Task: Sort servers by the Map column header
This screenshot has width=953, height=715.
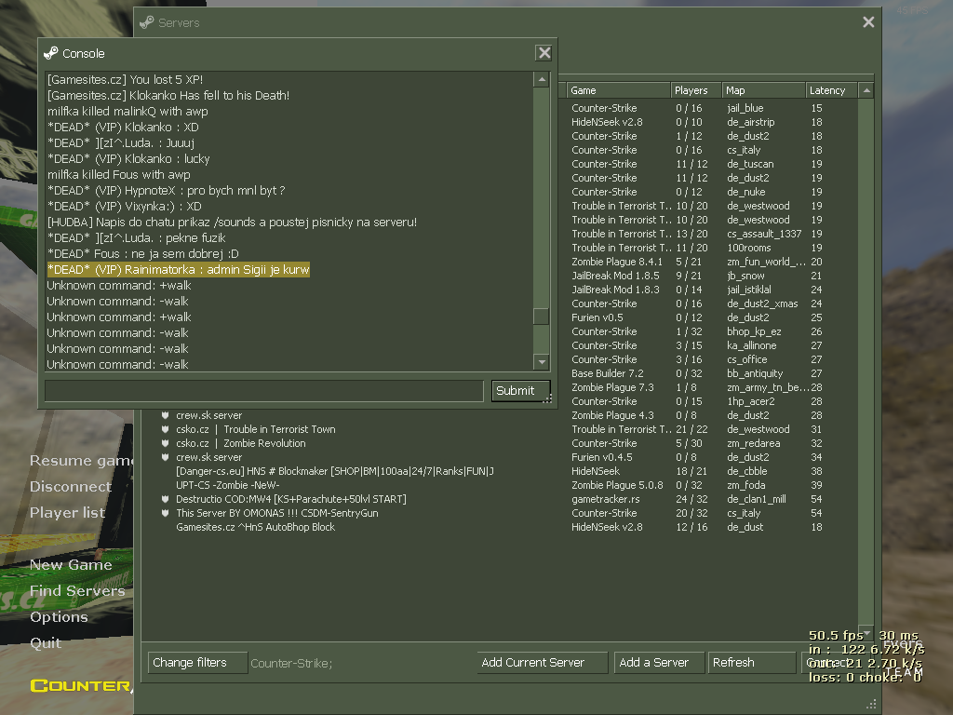Action: point(762,90)
